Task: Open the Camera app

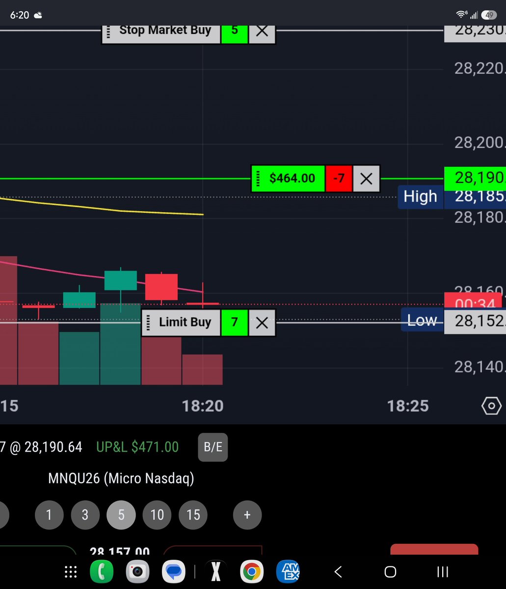Action: [137, 572]
